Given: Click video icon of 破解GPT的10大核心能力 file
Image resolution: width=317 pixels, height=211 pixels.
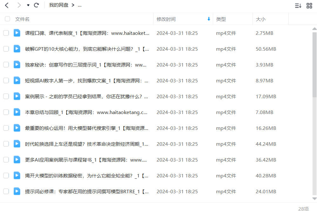Looking at the screenshot, I should pos(17,49).
